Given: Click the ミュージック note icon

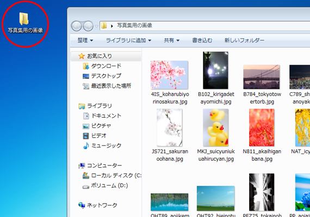Looking at the screenshot, I should 86,145.
